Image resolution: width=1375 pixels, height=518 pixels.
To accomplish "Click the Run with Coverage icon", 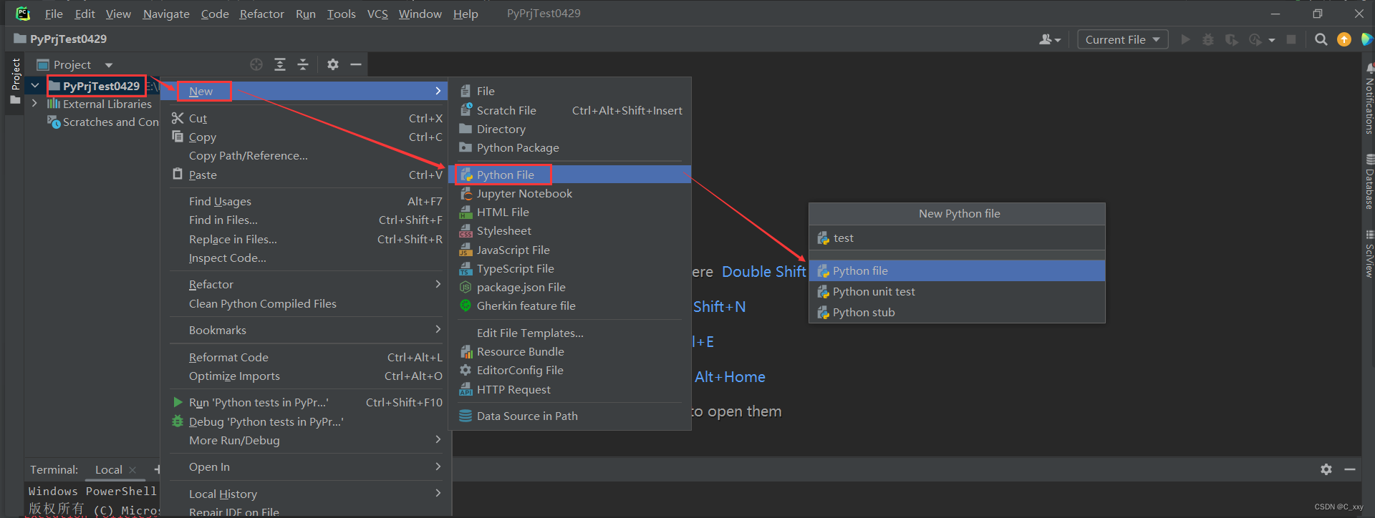I will pyautogui.click(x=1231, y=39).
